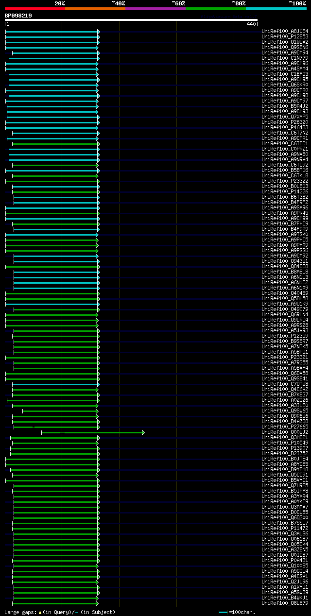Click the green alignment bar of Q9SW65

click(x=60, y=411)
